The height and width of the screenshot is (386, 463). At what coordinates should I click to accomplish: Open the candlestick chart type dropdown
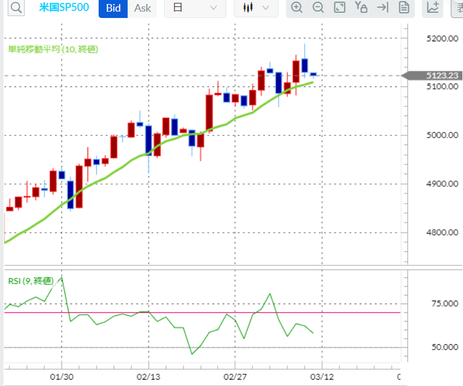pyautogui.click(x=256, y=8)
